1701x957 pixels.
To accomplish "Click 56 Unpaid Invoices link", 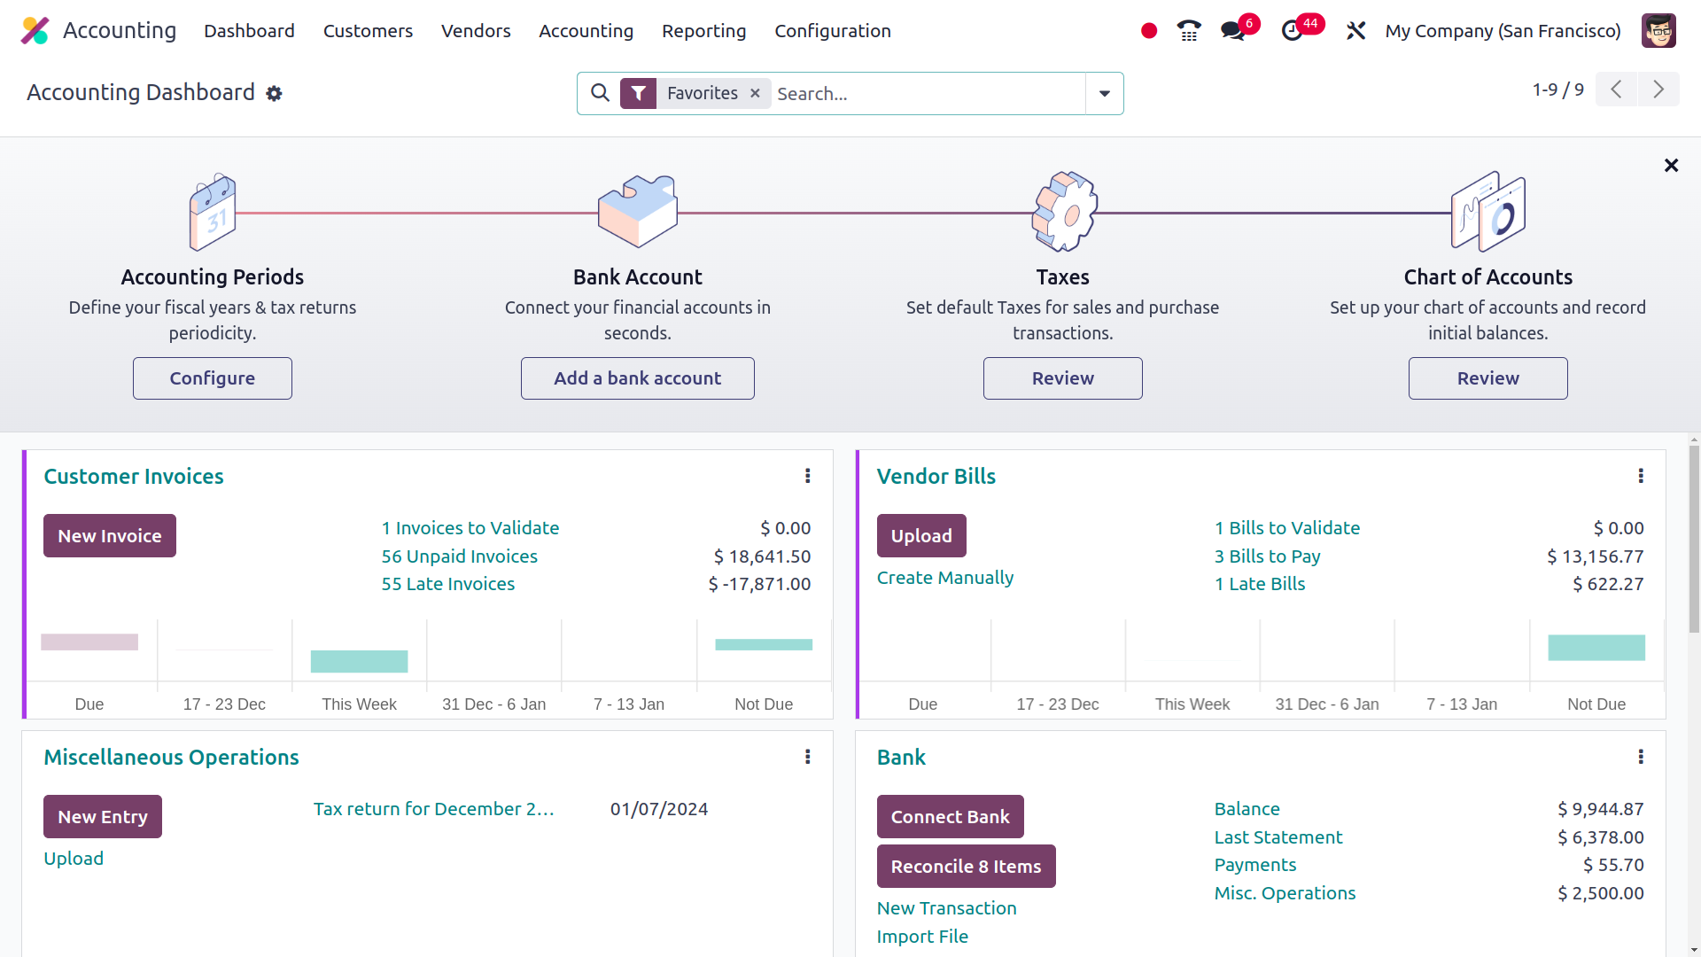I will 459,556.
